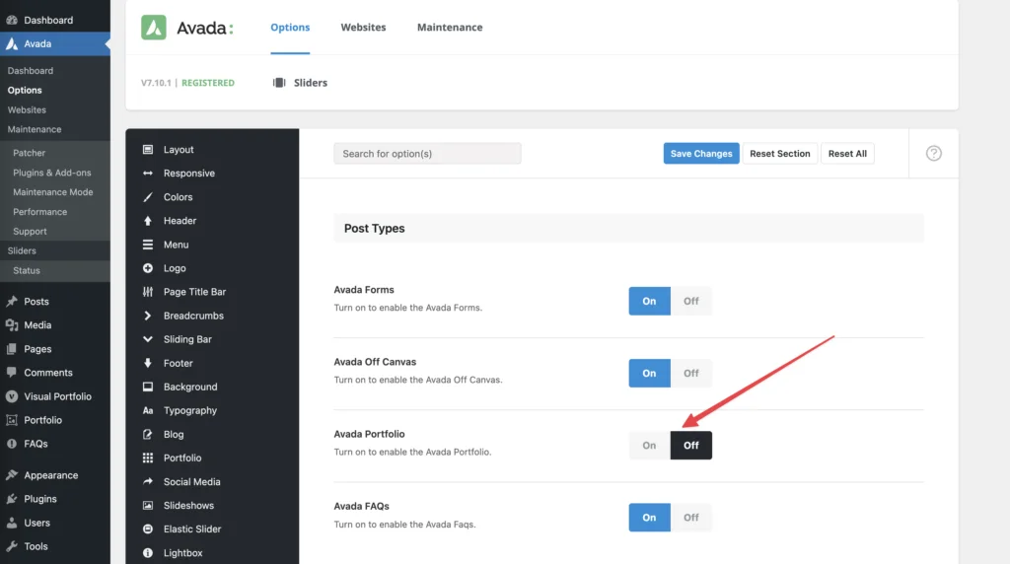Screen dimensions: 1010x564
Task: Click the Background screen icon
Action: pos(148,387)
